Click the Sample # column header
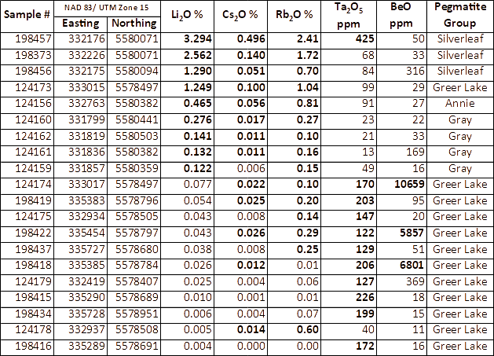 click(27, 14)
